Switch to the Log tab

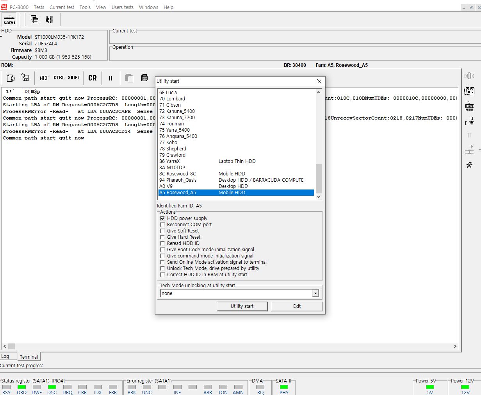click(x=5, y=356)
